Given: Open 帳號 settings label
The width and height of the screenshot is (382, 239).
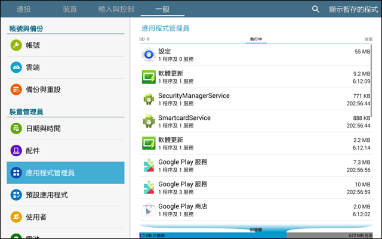Looking at the screenshot, I should coord(33,45).
